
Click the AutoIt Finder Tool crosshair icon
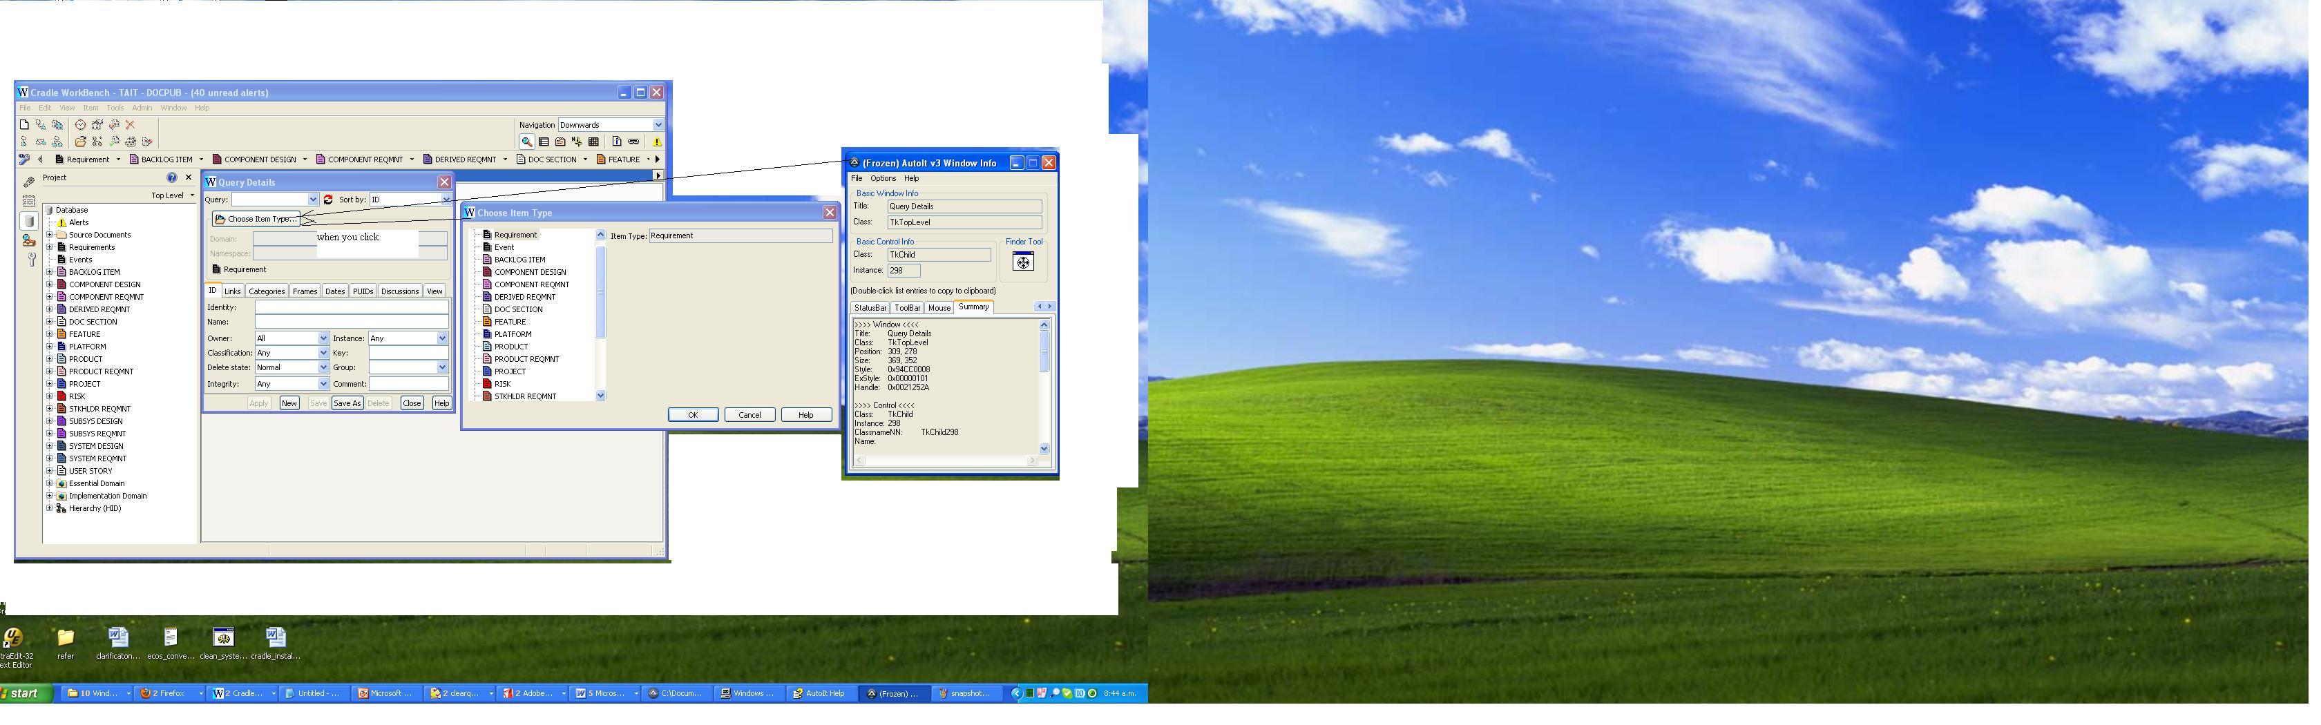click(1022, 262)
